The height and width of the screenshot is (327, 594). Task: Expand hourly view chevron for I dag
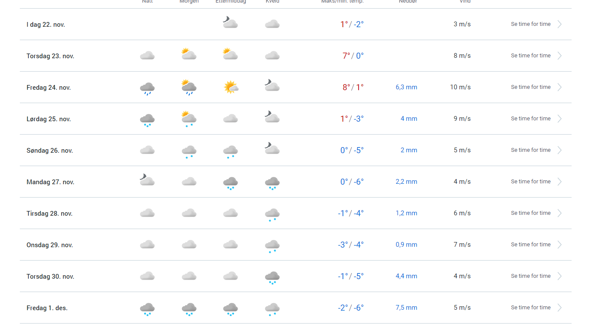point(560,24)
